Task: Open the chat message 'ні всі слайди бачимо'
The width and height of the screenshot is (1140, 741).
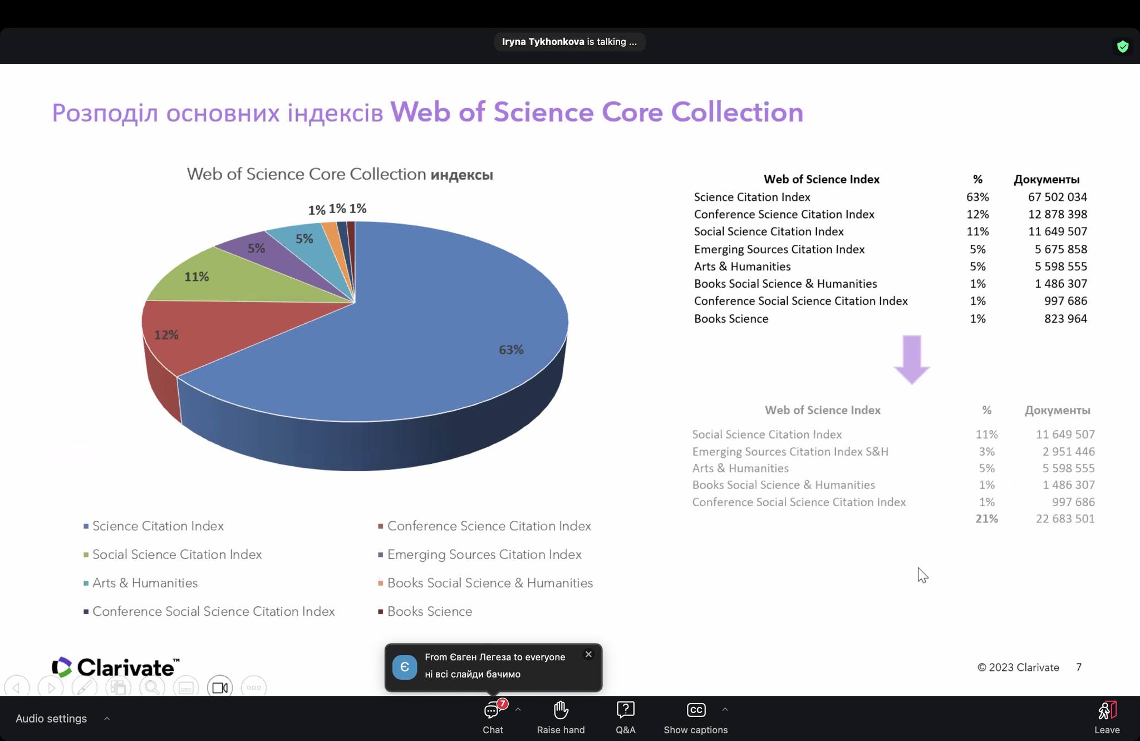Action: click(x=473, y=674)
